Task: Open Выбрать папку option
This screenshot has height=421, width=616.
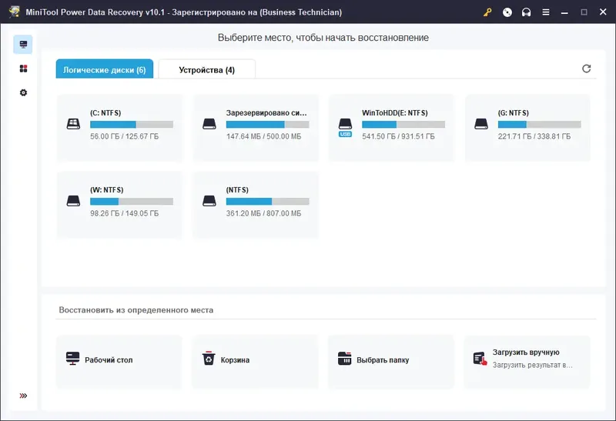Action: [x=391, y=362]
